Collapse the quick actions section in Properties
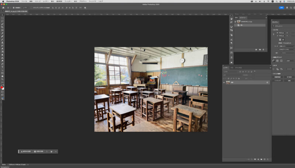 pyautogui.click(x=272, y=74)
